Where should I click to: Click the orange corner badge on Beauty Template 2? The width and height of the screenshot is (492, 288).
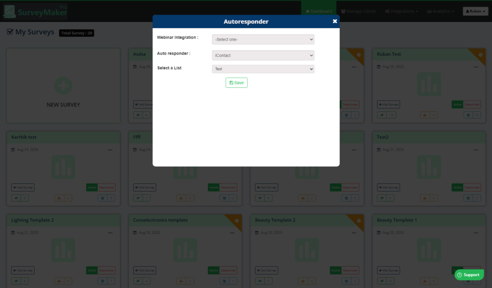point(358,220)
